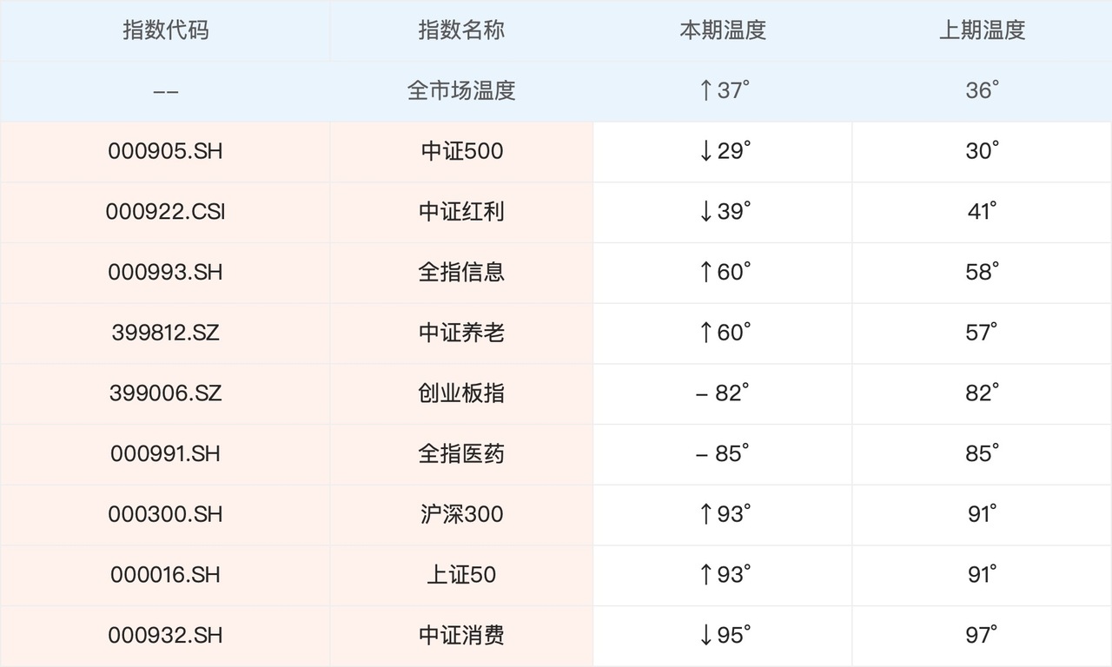This screenshot has height=667, width=1112.
Task: Click the up arrow in the 上证50 row
Action: pyautogui.click(x=705, y=575)
